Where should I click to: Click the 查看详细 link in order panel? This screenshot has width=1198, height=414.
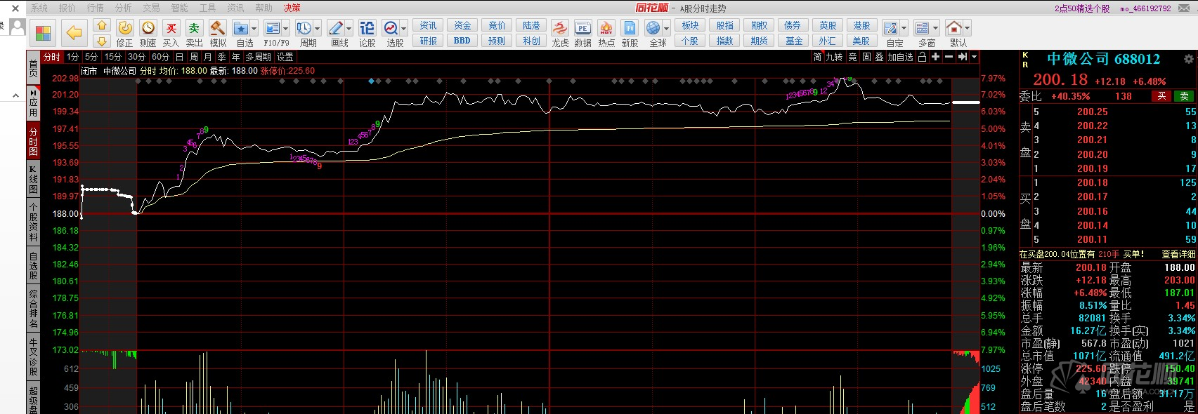(x=1178, y=254)
